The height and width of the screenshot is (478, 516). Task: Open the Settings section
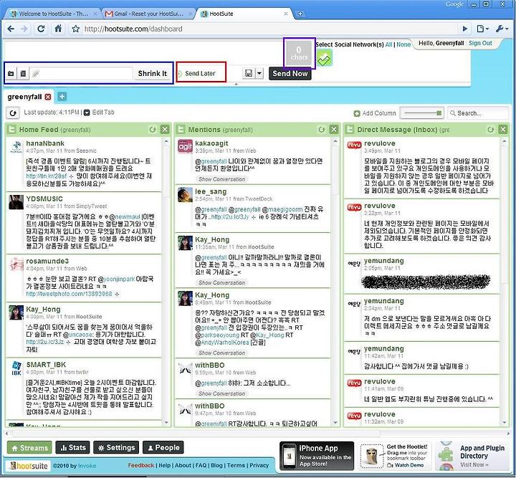coord(116,447)
